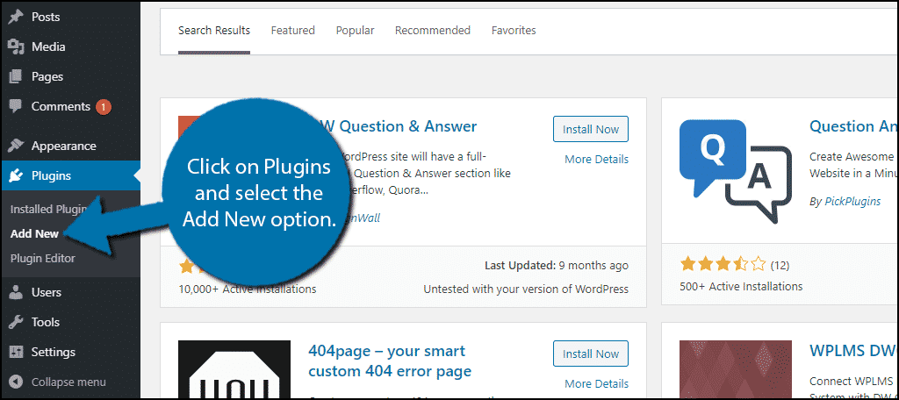Screen dimensions: 899x400
Task: Select the Pages icon in sidebar
Action: point(16,77)
